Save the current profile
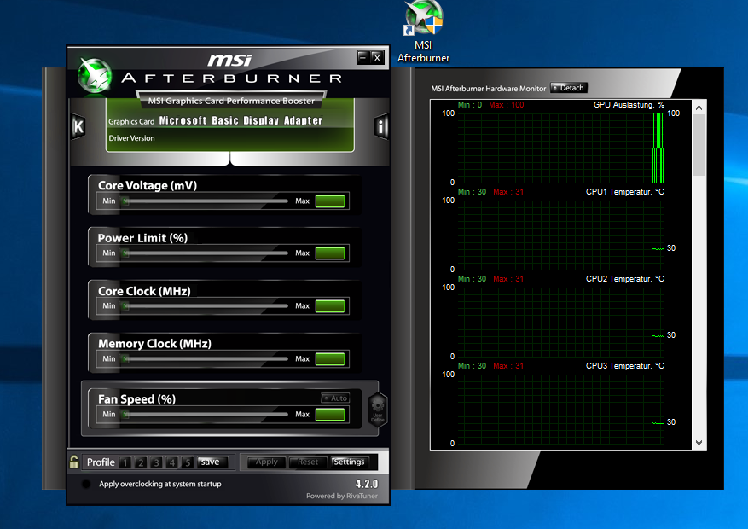 [212, 462]
